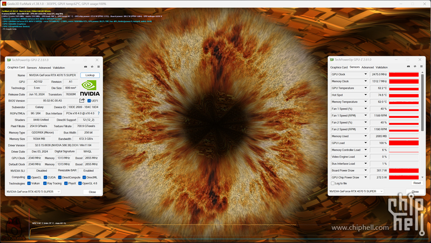Switch to Advanced tab in left GPU-Z window
Screen dimensions: 431x243
coord(44,68)
